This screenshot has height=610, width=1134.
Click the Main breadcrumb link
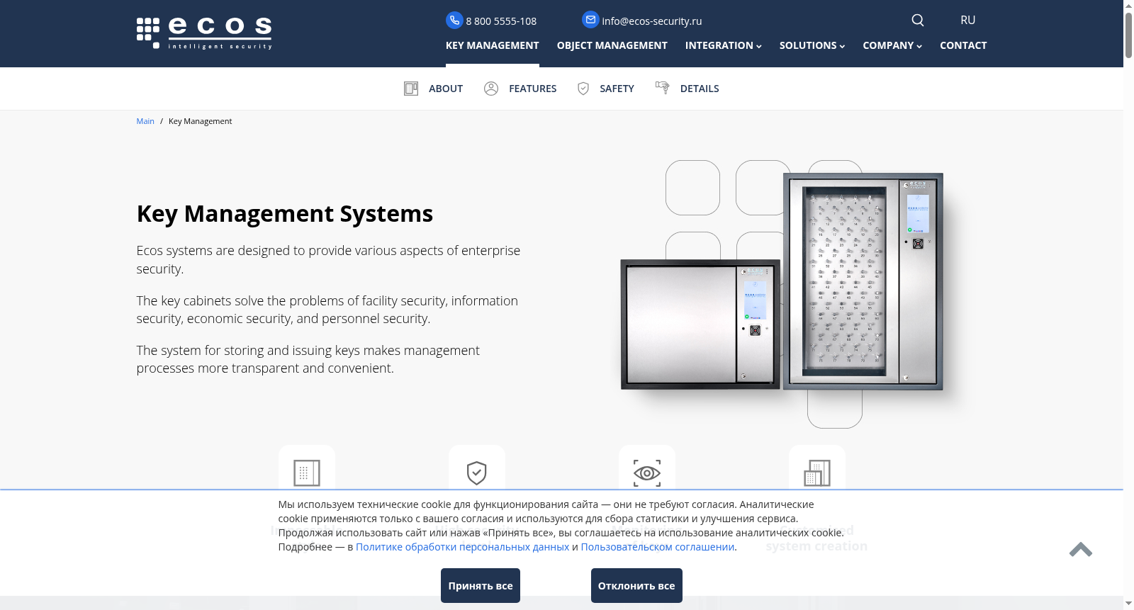[x=145, y=121]
